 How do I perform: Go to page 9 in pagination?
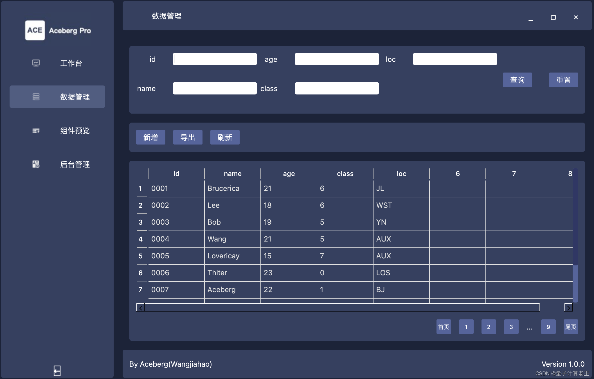[548, 327]
